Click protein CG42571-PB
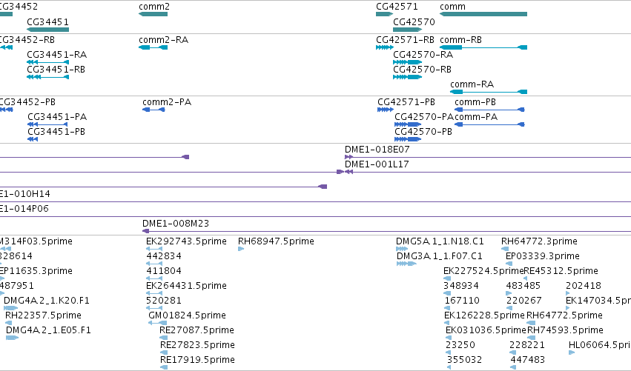631x371 pixels. pos(386,110)
